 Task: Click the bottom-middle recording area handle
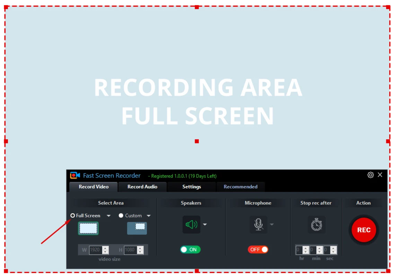click(x=197, y=271)
